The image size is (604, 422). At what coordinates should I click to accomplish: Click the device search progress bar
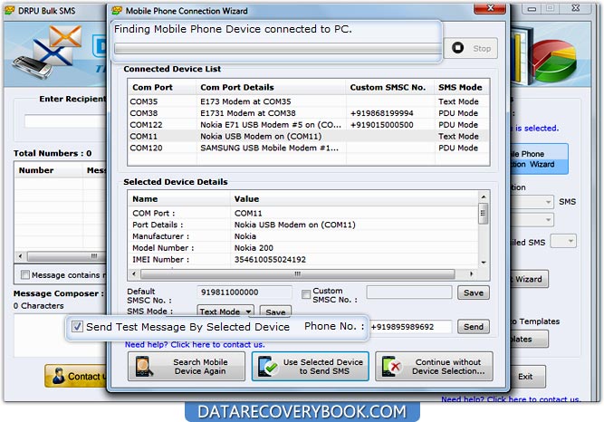point(277,49)
